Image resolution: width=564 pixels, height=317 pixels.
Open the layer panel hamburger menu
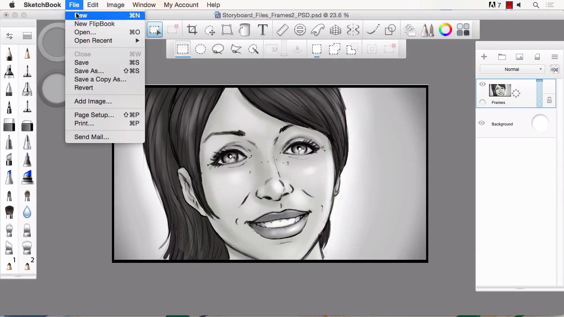pyautogui.click(x=555, y=57)
